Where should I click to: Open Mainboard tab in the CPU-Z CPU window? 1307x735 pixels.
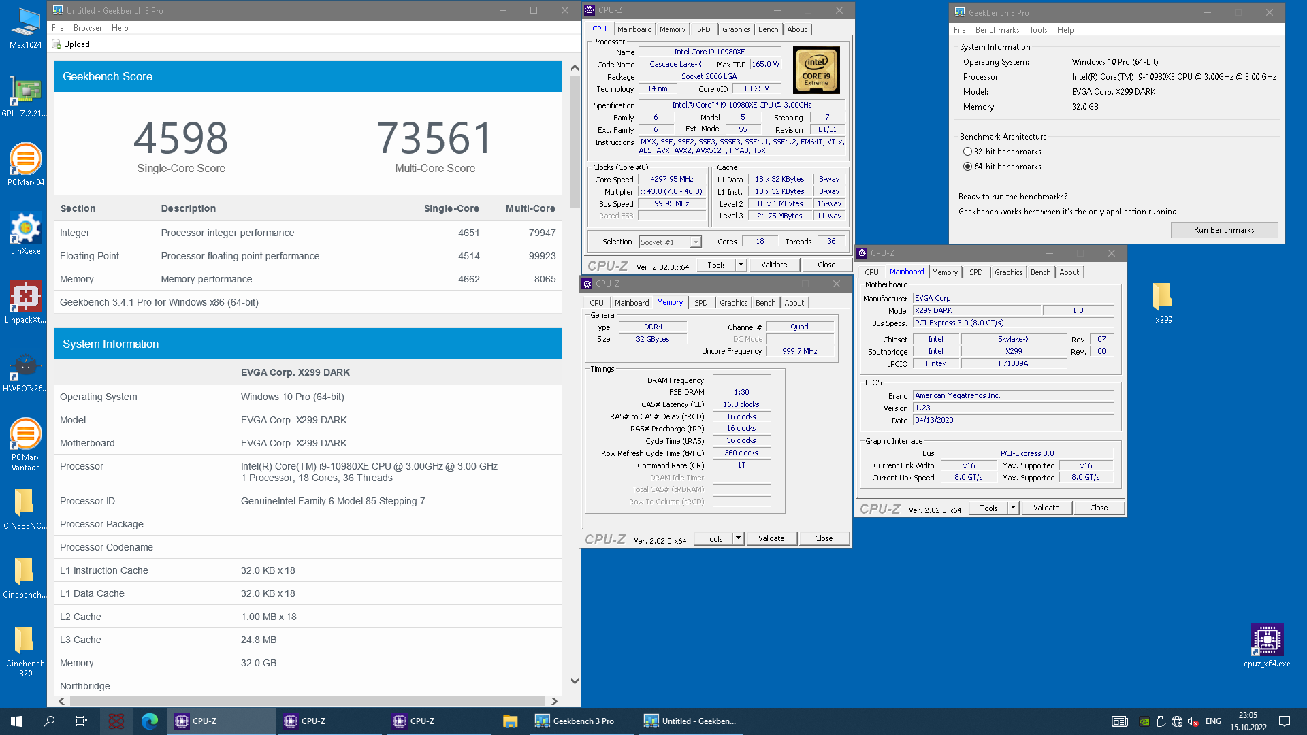tap(634, 29)
